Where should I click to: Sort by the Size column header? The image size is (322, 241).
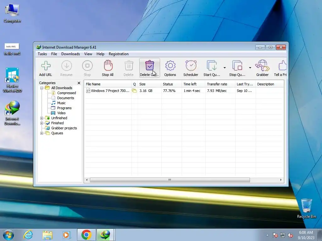(149, 84)
